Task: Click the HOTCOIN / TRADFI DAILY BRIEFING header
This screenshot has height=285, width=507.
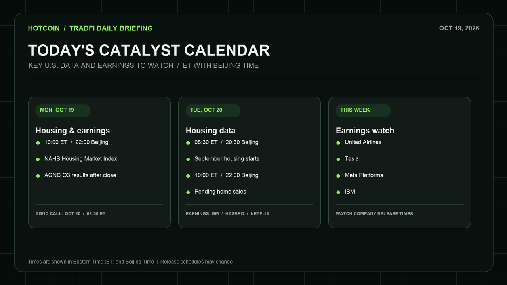Action: pyautogui.click(x=90, y=28)
